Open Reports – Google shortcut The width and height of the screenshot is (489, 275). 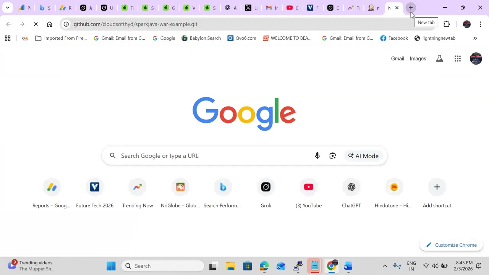coord(52,194)
